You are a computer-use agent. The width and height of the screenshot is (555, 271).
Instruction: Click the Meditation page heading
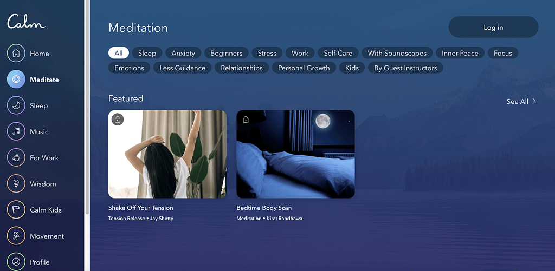click(x=138, y=28)
